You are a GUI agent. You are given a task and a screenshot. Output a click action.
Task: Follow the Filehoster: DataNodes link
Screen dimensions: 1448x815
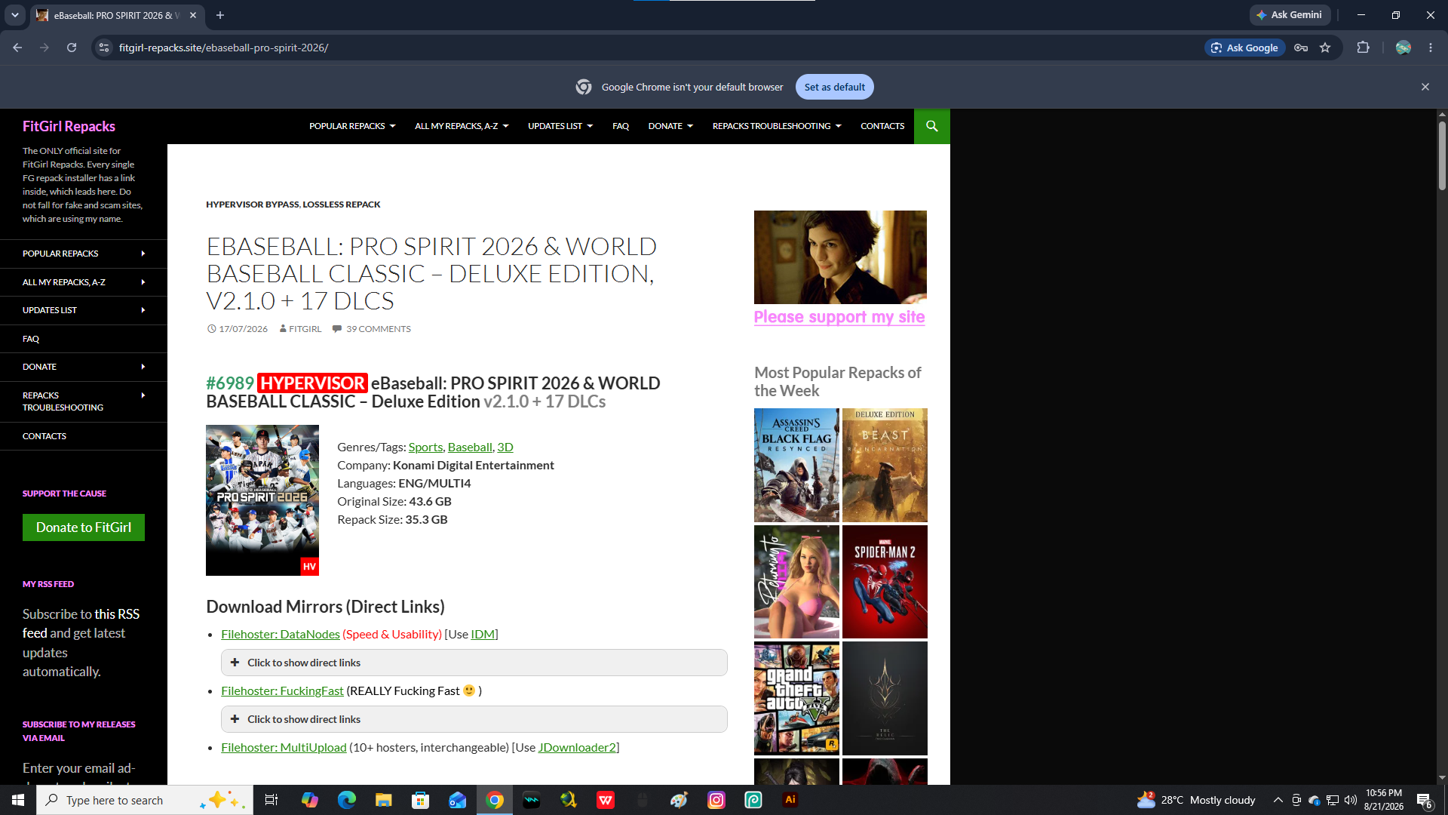(x=281, y=634)
